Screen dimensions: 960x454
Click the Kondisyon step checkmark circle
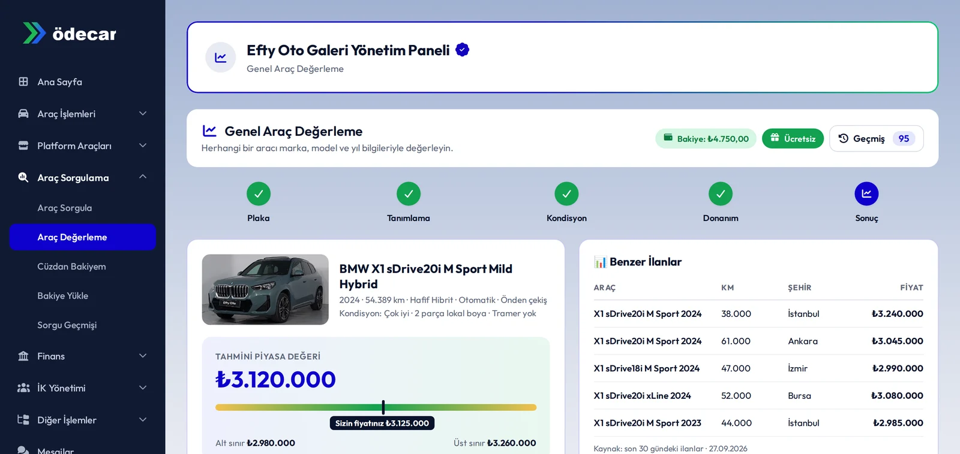tap(566, 193)
